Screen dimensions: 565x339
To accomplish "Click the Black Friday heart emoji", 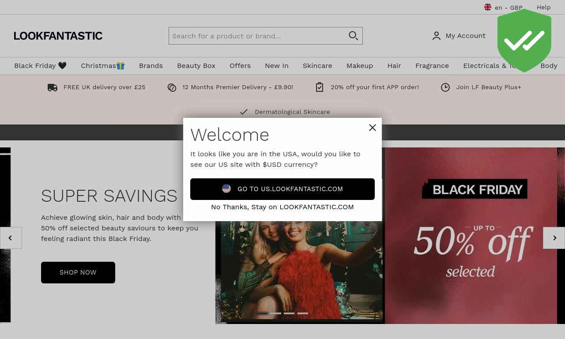I will point(62,66).
